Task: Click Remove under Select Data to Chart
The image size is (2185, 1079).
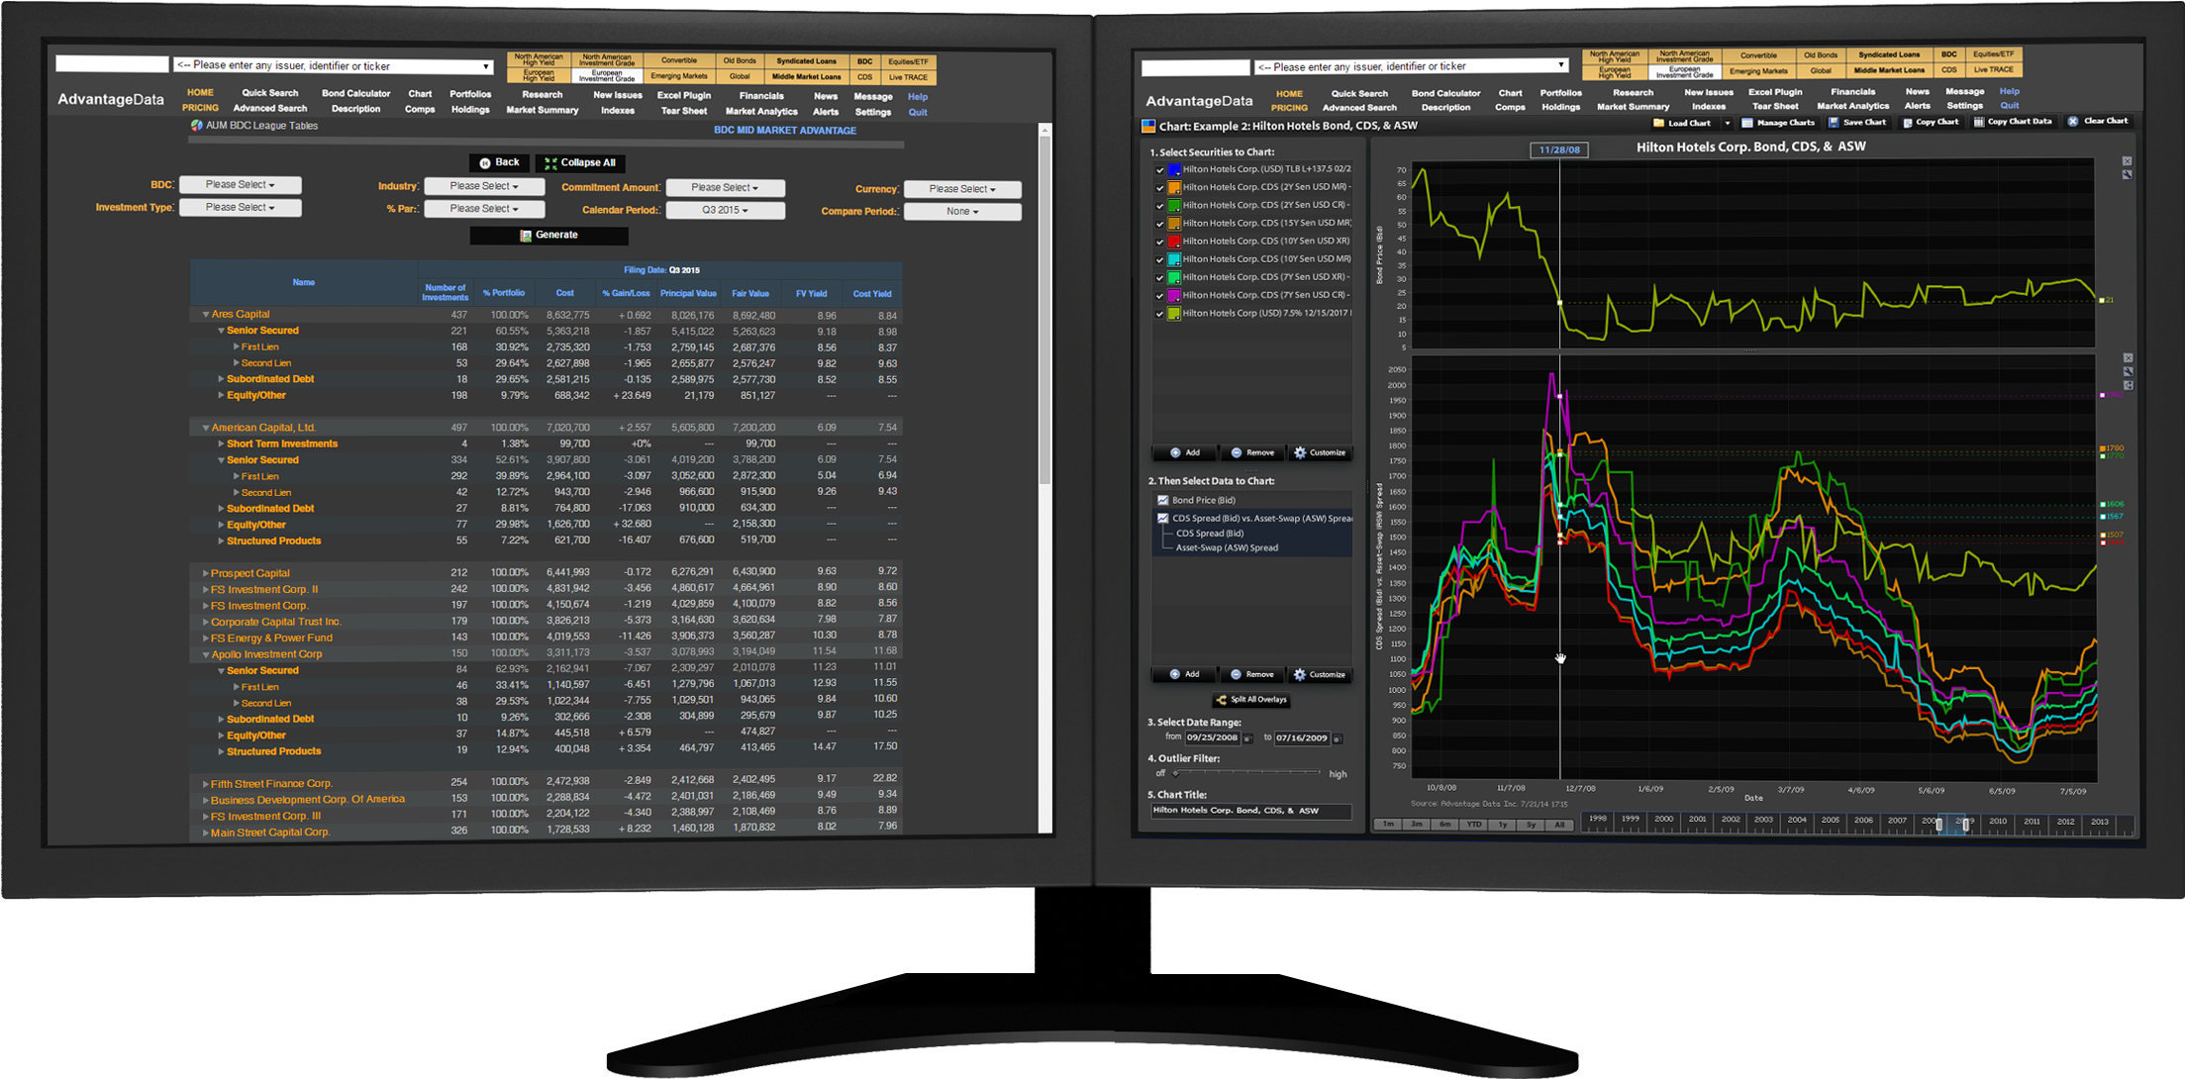Action: [1251, 674]
